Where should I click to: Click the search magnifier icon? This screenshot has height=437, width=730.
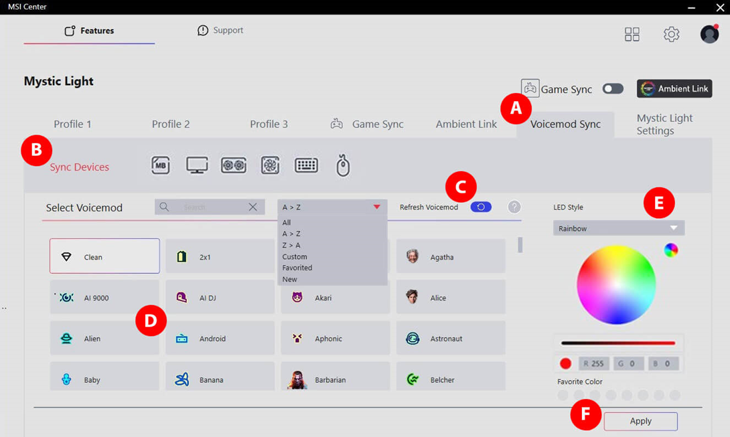coord(164,207)
